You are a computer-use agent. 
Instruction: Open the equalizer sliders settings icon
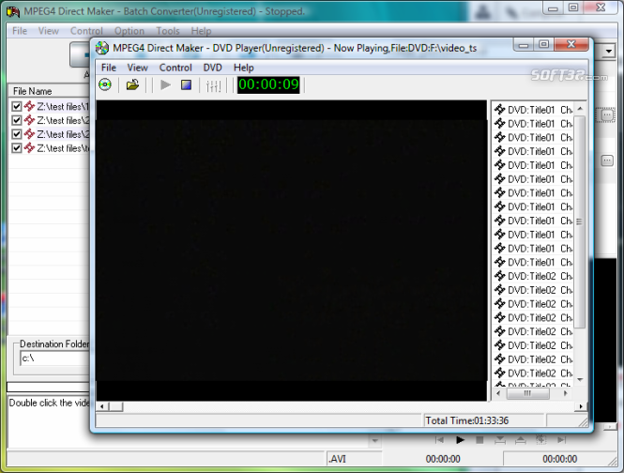[x=213, y=85]
